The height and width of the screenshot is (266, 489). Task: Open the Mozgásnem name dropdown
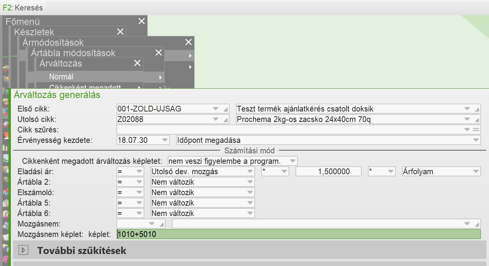[x=467, y=224]
